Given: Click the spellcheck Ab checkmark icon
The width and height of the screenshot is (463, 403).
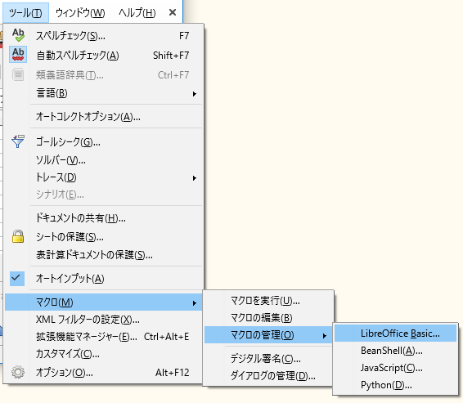Looking at the screenshot, I should [x=18, y=35].
